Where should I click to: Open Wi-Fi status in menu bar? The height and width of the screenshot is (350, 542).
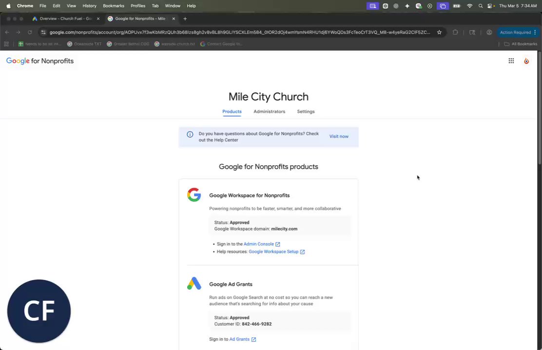click(469, 6)
